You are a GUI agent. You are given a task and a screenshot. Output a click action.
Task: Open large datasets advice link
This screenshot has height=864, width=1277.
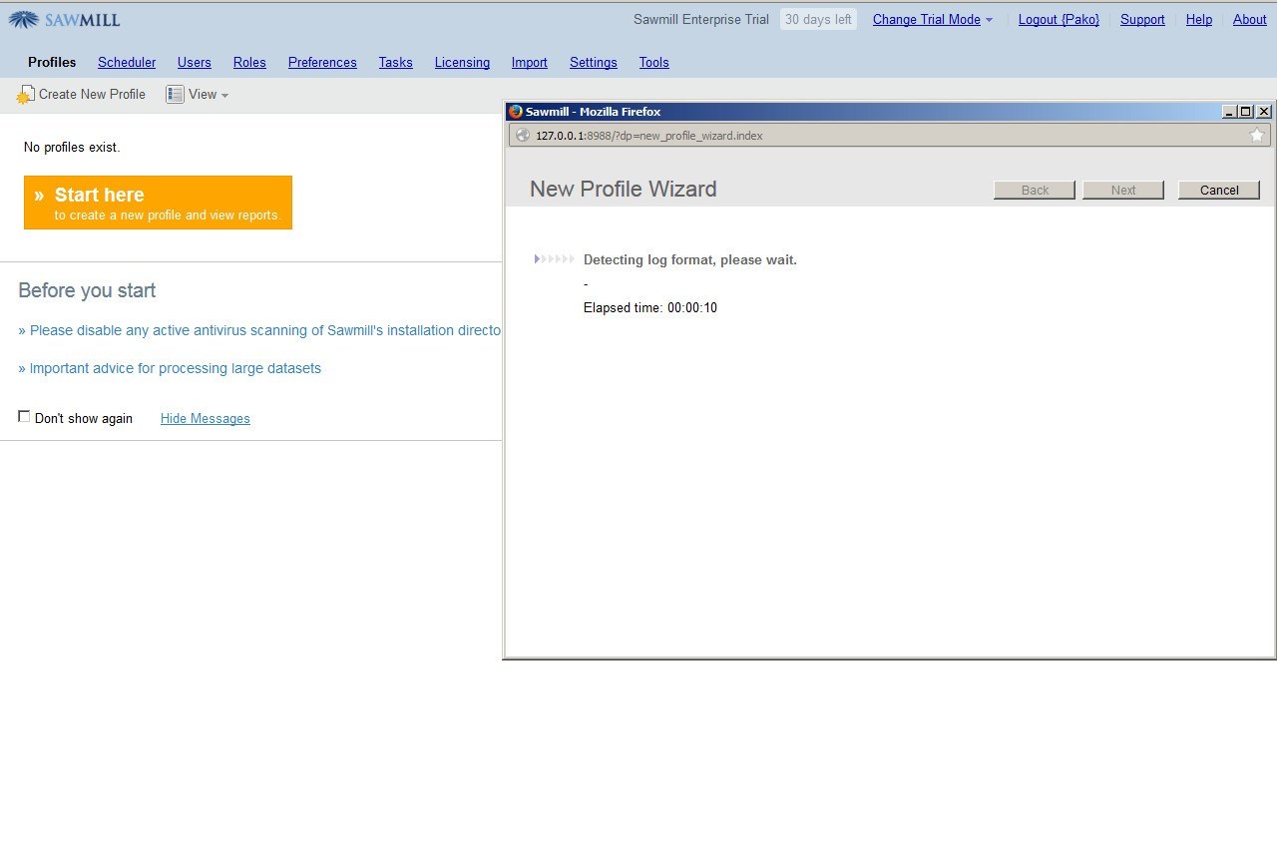[x=170, y=368]
